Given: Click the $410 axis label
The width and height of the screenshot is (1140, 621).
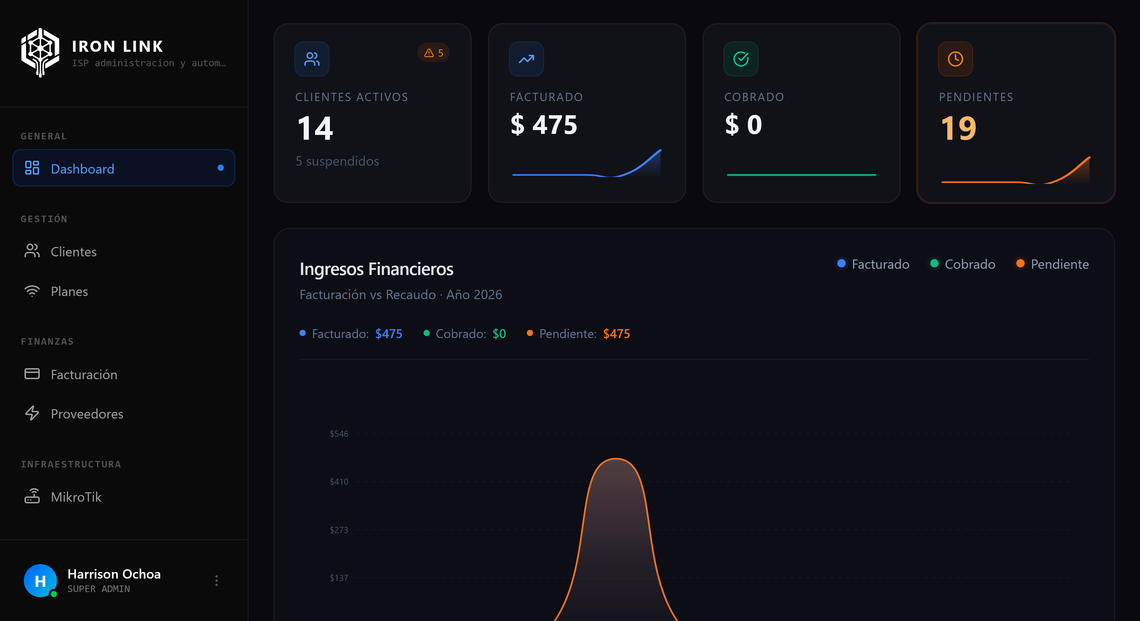Looking at the screenshot, I should tap(339, 482).
